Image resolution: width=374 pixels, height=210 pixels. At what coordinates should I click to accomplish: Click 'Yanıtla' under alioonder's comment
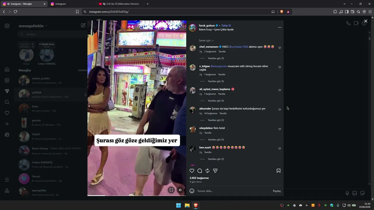(x=223, y=113)
